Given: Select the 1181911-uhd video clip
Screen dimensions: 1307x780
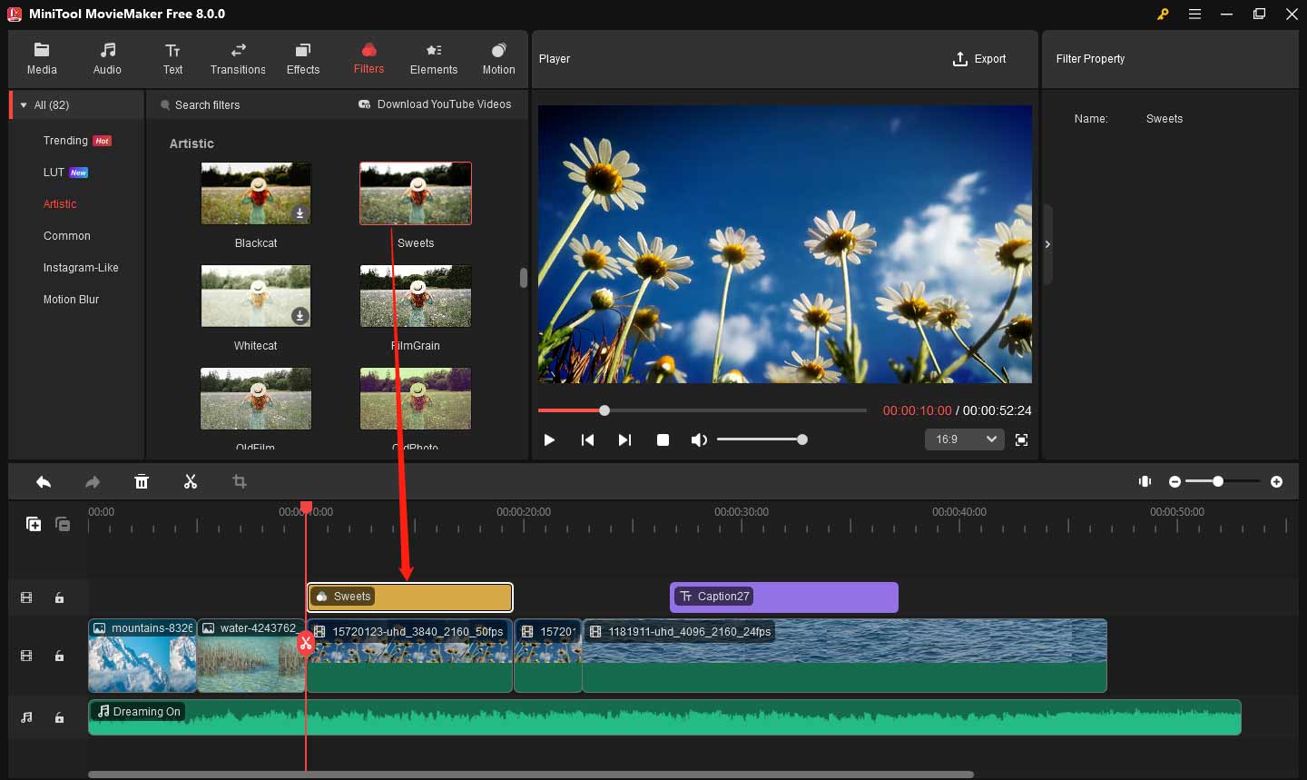Looking at the screenshot, I should coord(844,656).
